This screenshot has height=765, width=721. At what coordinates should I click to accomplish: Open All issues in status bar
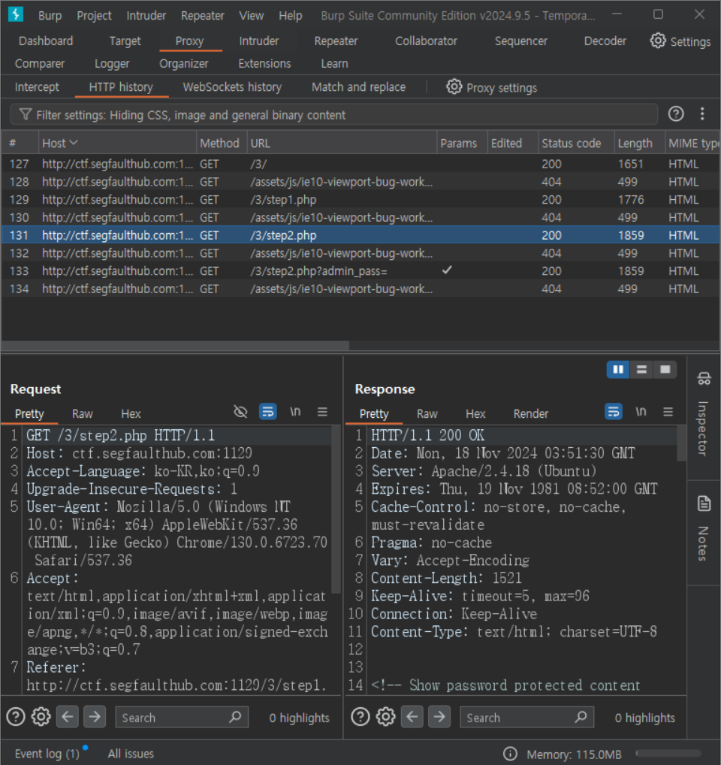click(x=131, y=754)
